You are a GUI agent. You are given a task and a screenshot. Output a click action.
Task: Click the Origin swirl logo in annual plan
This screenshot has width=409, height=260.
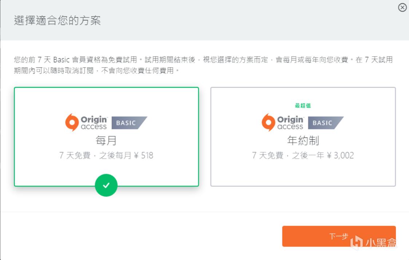coord(269,122)
